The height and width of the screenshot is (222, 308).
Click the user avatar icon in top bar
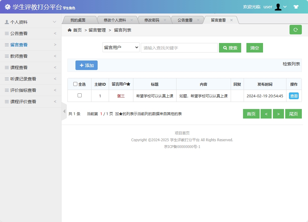(x=278, y=6)
